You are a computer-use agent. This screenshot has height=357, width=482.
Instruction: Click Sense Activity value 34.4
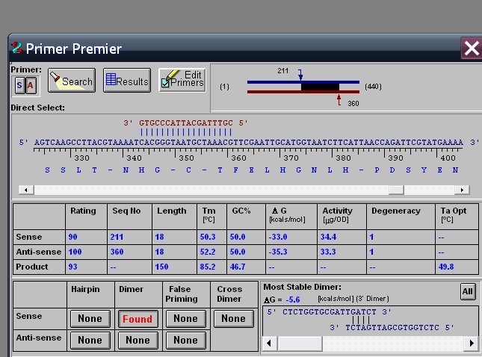tap(328, 237)
